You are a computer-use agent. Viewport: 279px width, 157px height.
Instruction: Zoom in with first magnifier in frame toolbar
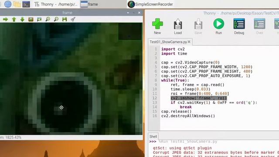[x=48, y=19]
